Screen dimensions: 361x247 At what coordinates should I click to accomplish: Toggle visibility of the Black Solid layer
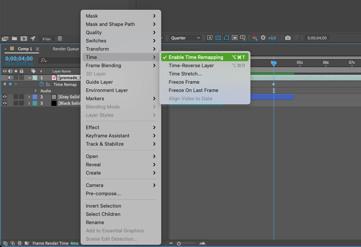(x=5, y=103)
